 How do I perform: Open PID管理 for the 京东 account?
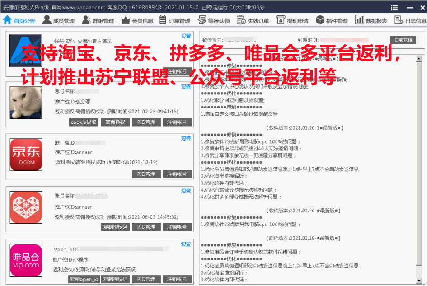pyautogui.click(x=146, y=174)
